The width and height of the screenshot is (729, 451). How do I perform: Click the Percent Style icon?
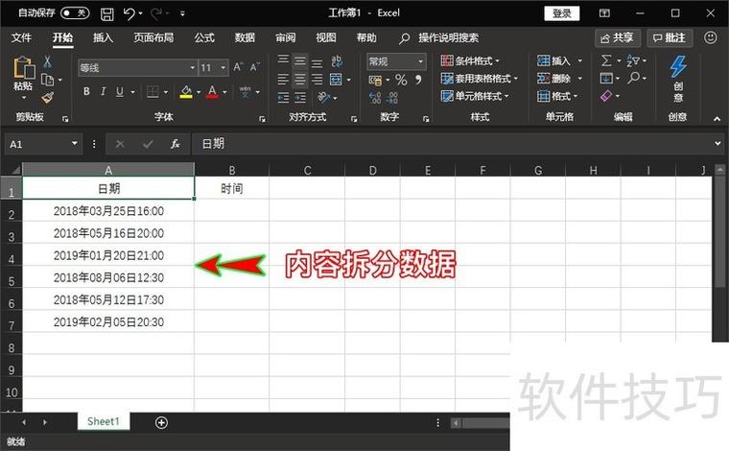pyautogui.click(x=401, y=80)
